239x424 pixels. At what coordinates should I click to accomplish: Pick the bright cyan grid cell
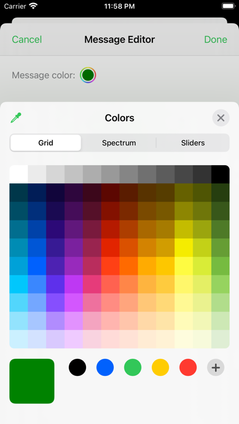pos(19,284)
